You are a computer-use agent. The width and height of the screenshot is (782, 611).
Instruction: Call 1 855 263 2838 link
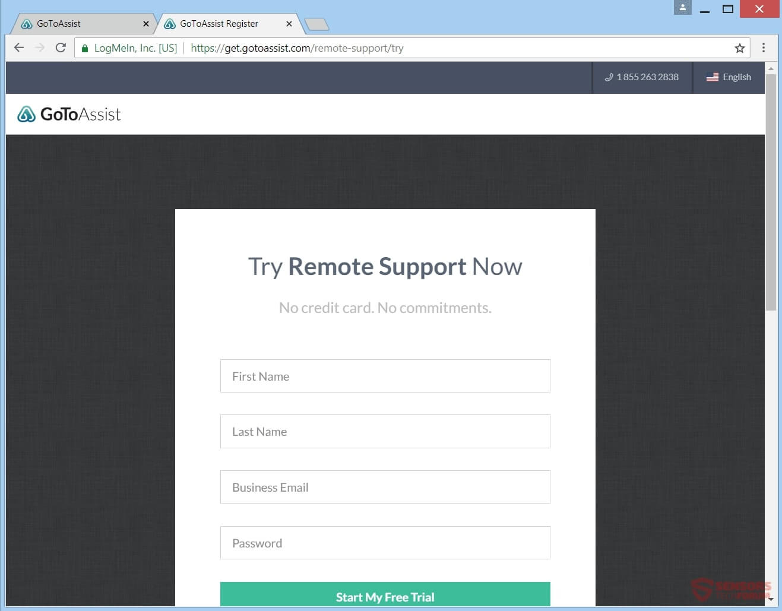[x=647, y=77]
